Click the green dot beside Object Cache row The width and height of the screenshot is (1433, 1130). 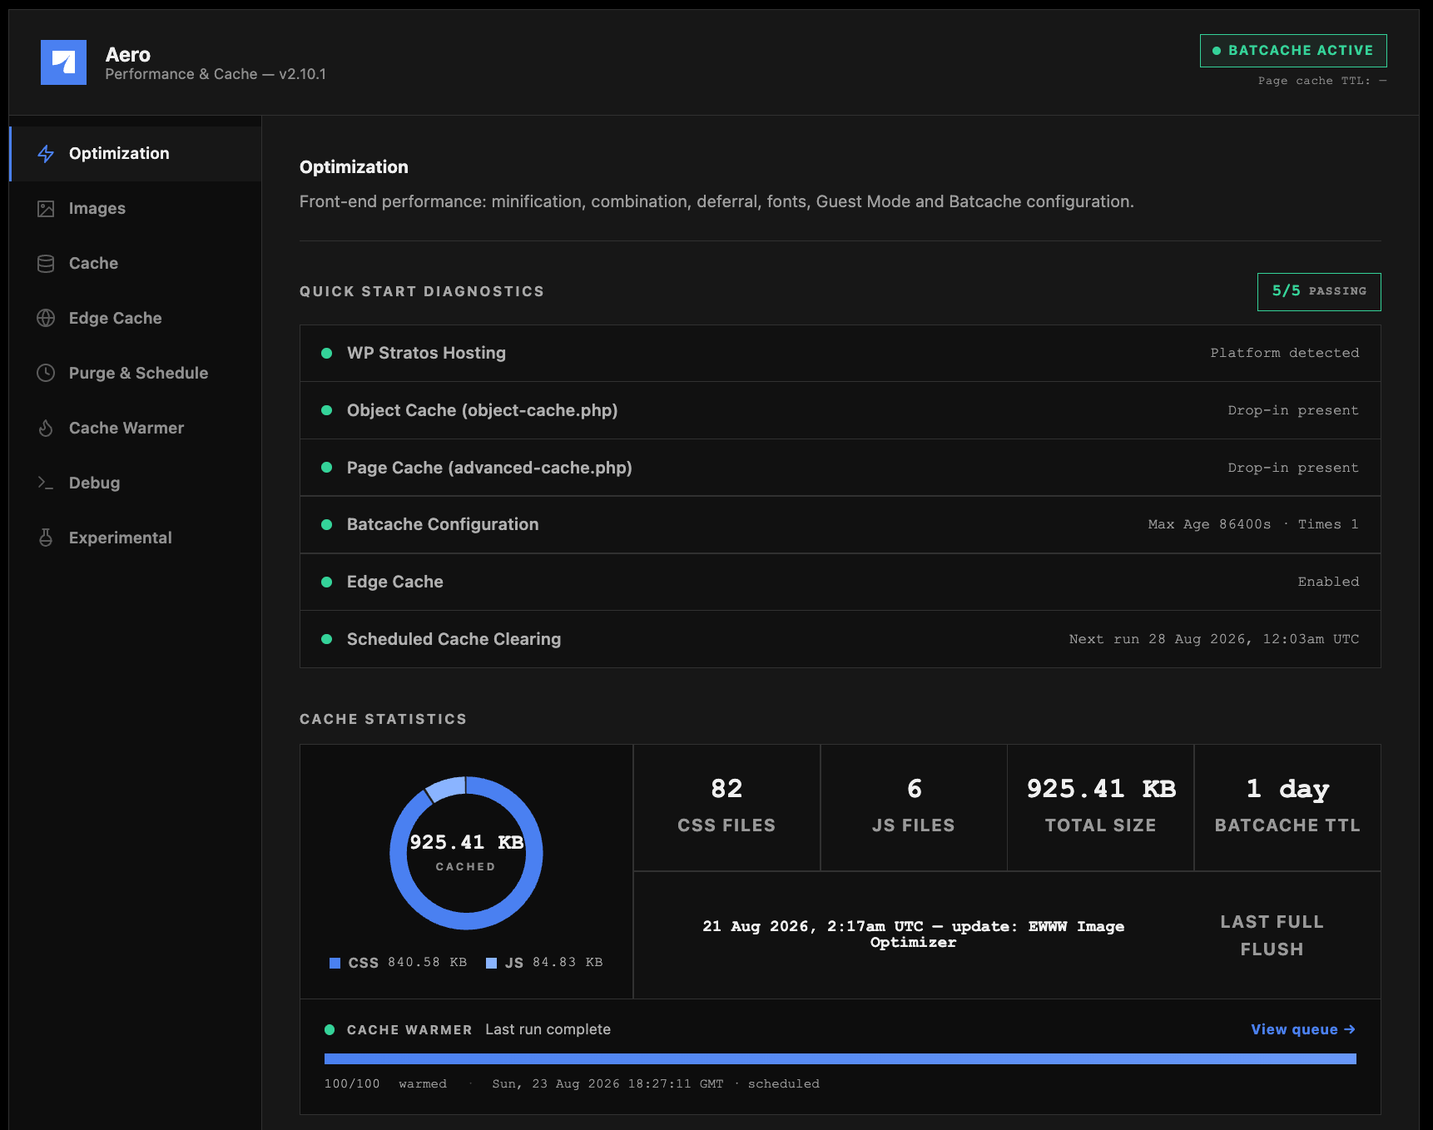(x=327, y=411)
